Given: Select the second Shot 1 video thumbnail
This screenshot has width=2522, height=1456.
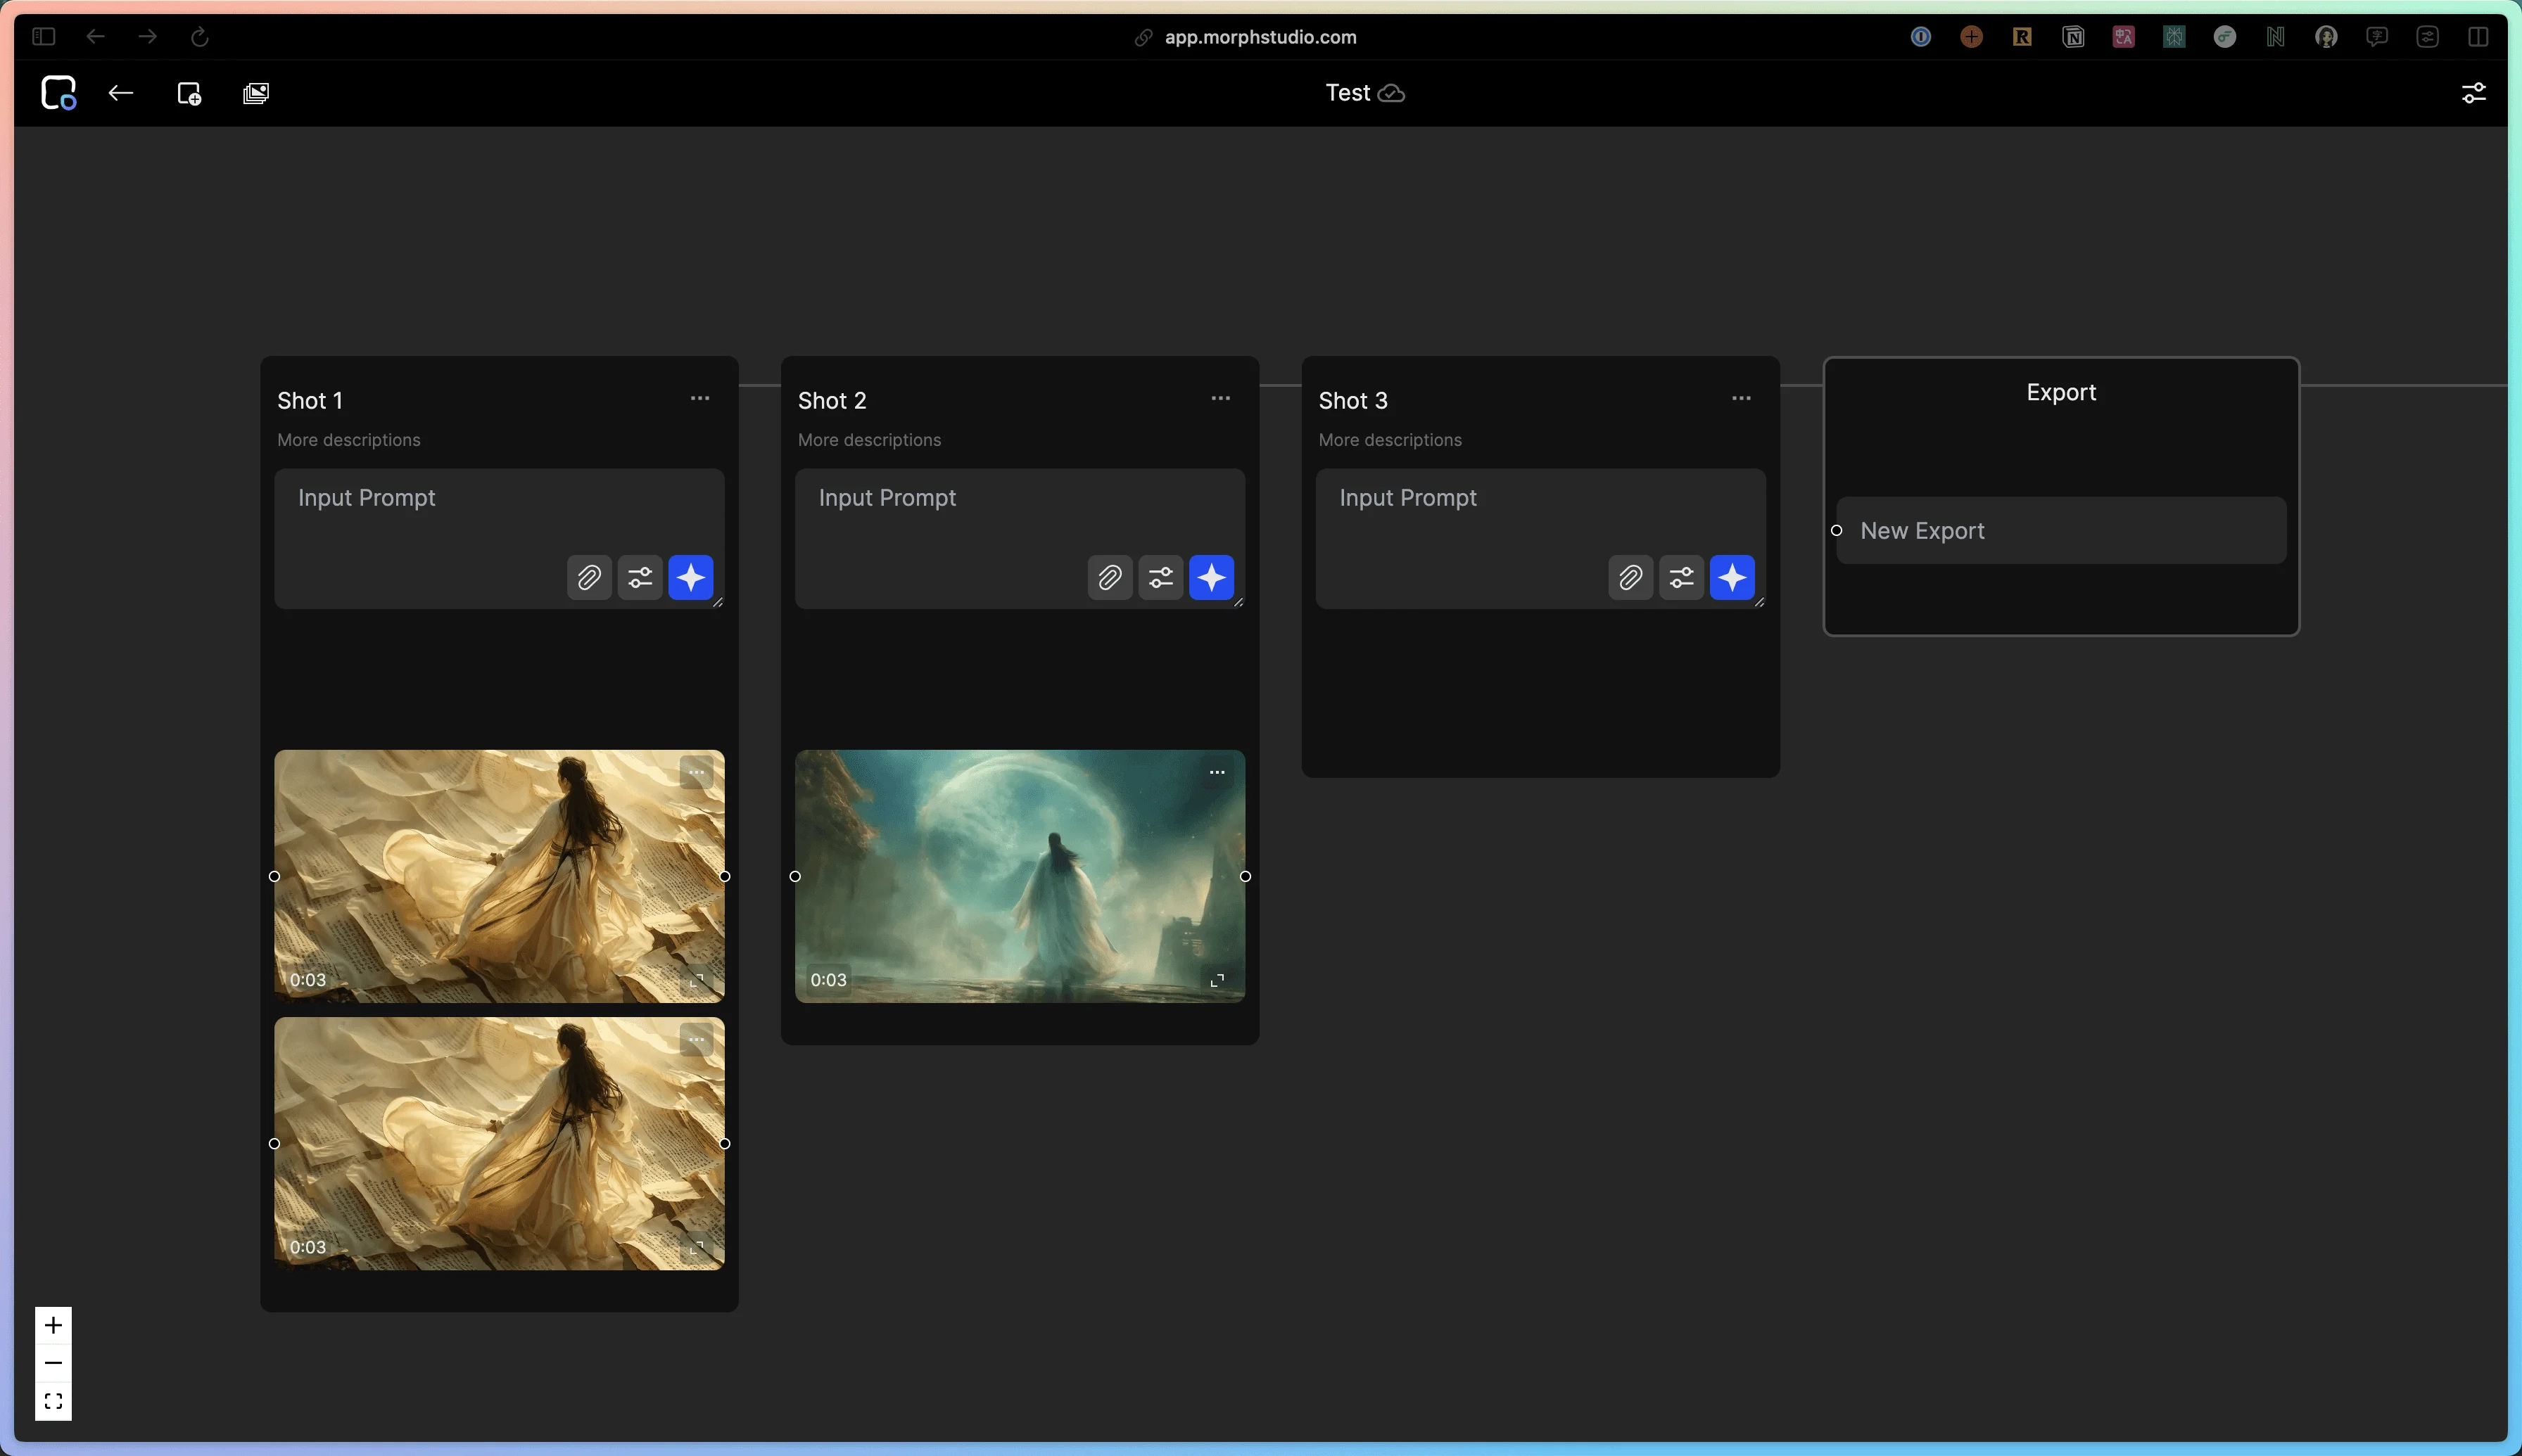Looking at the screenshot, I should point(498,1143).
